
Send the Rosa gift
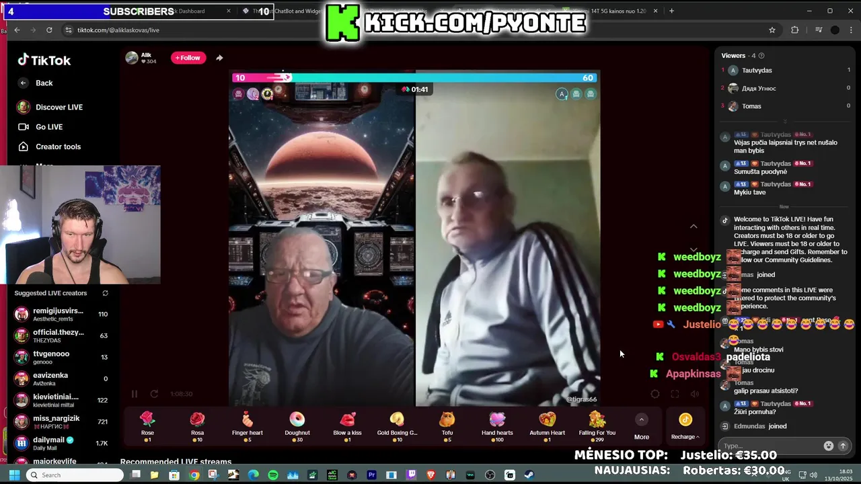[x=197, y=426]
